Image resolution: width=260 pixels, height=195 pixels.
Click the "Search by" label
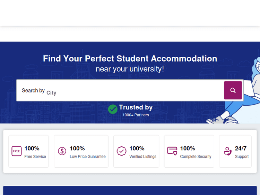click(x=33, y=90)
